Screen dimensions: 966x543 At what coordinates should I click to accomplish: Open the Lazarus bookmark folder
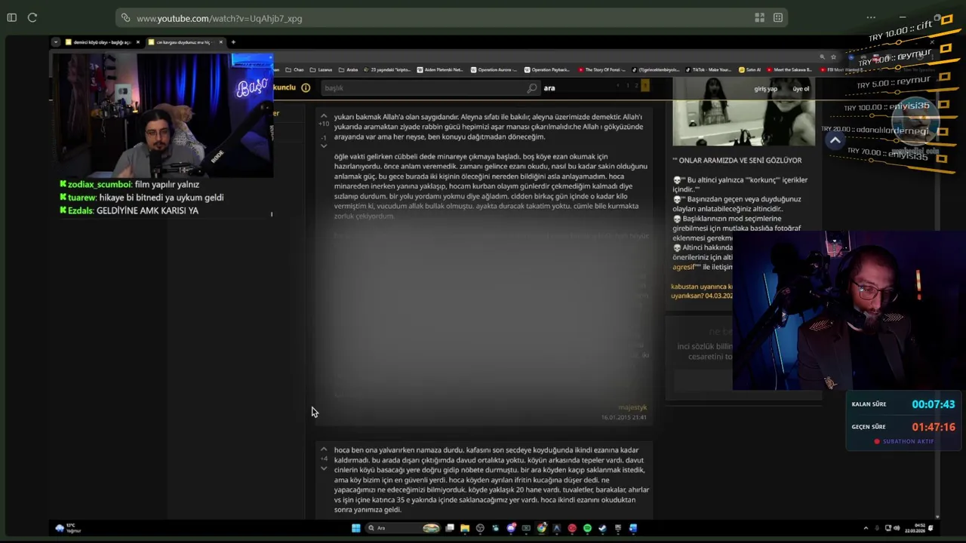(320, 69)
